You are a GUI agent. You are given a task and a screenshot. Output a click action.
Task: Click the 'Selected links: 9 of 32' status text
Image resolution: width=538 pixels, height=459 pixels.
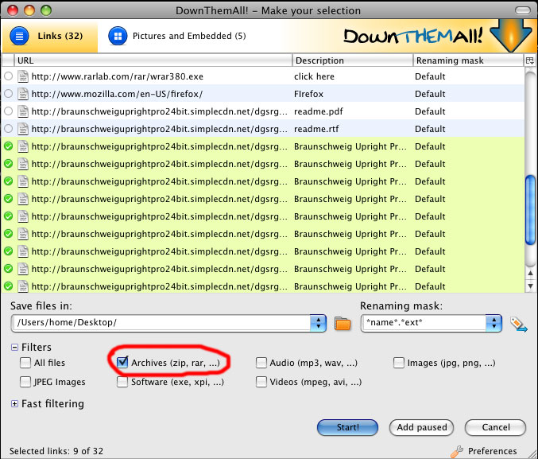click(56, 451)
